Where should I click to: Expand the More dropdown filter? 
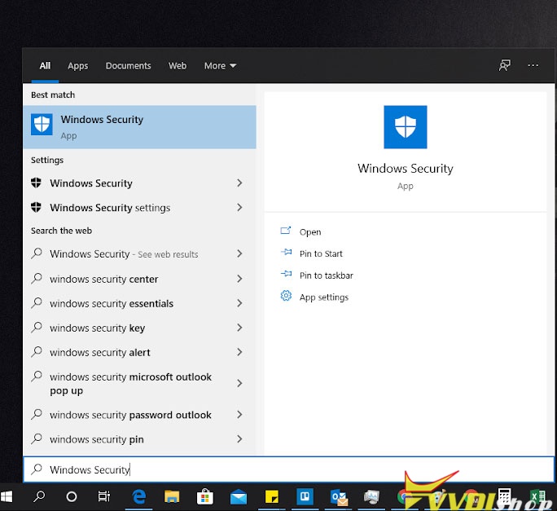[x=220, y=66]
